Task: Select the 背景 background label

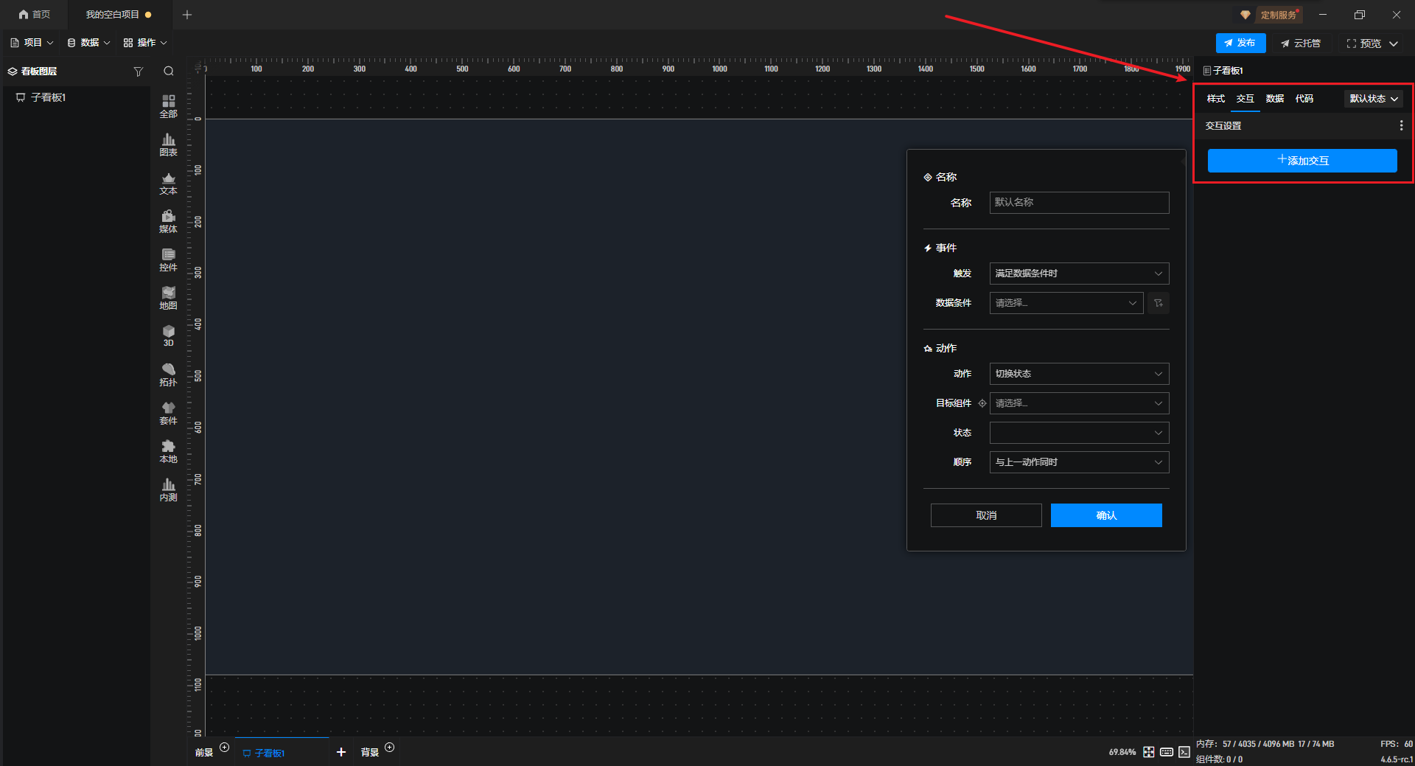Action: [369, 753]
